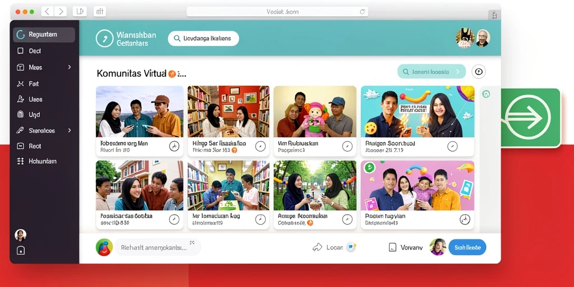Click the avatar left of blue button
This screenshot has height=287, width=574.
point(438,247)
